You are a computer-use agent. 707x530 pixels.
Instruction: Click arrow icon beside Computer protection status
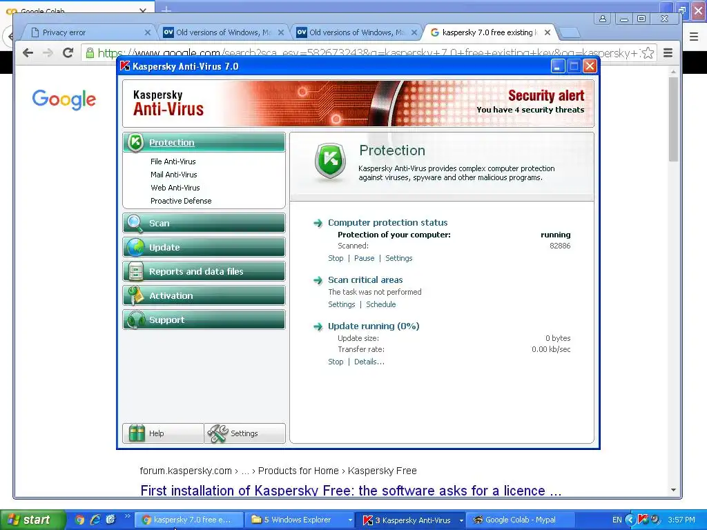(318, 223)
